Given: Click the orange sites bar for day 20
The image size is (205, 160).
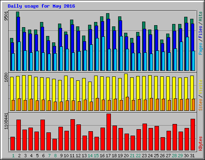Looking at the screenshot, I should pos(127,104).
